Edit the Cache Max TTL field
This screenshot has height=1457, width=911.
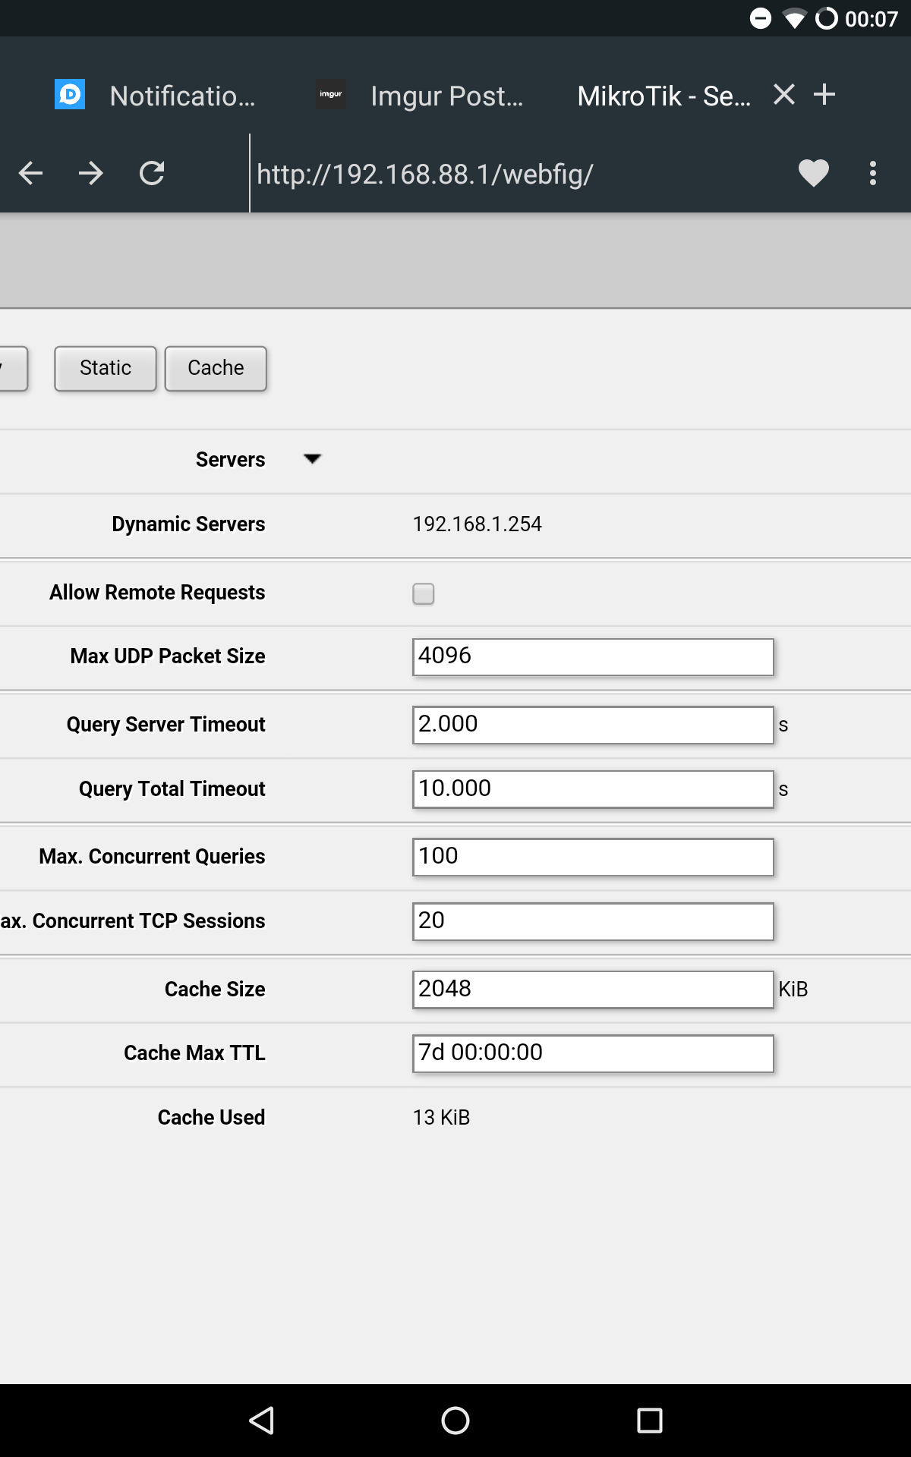(593, 1053)
